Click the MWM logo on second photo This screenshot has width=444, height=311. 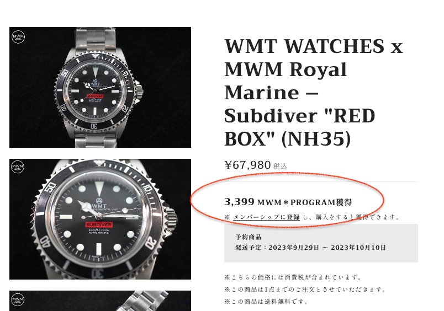pyautogui.click(x=18, y=167)
